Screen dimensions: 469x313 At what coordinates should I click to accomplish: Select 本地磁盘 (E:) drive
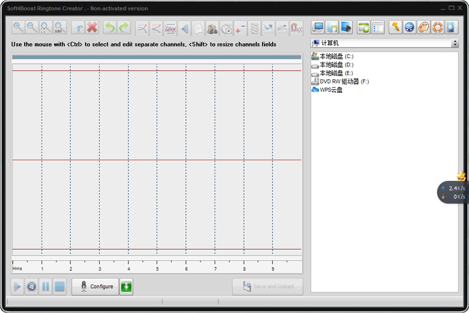[x=332, y=73]
